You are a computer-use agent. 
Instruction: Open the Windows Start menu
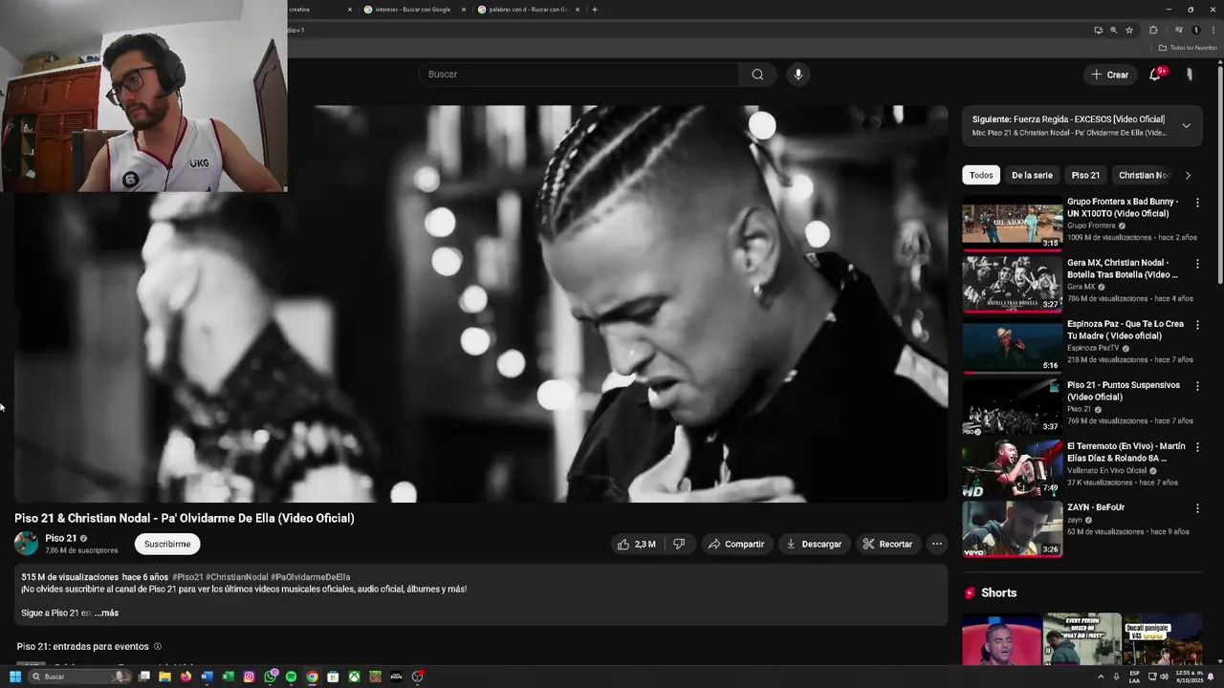(15, 677)
